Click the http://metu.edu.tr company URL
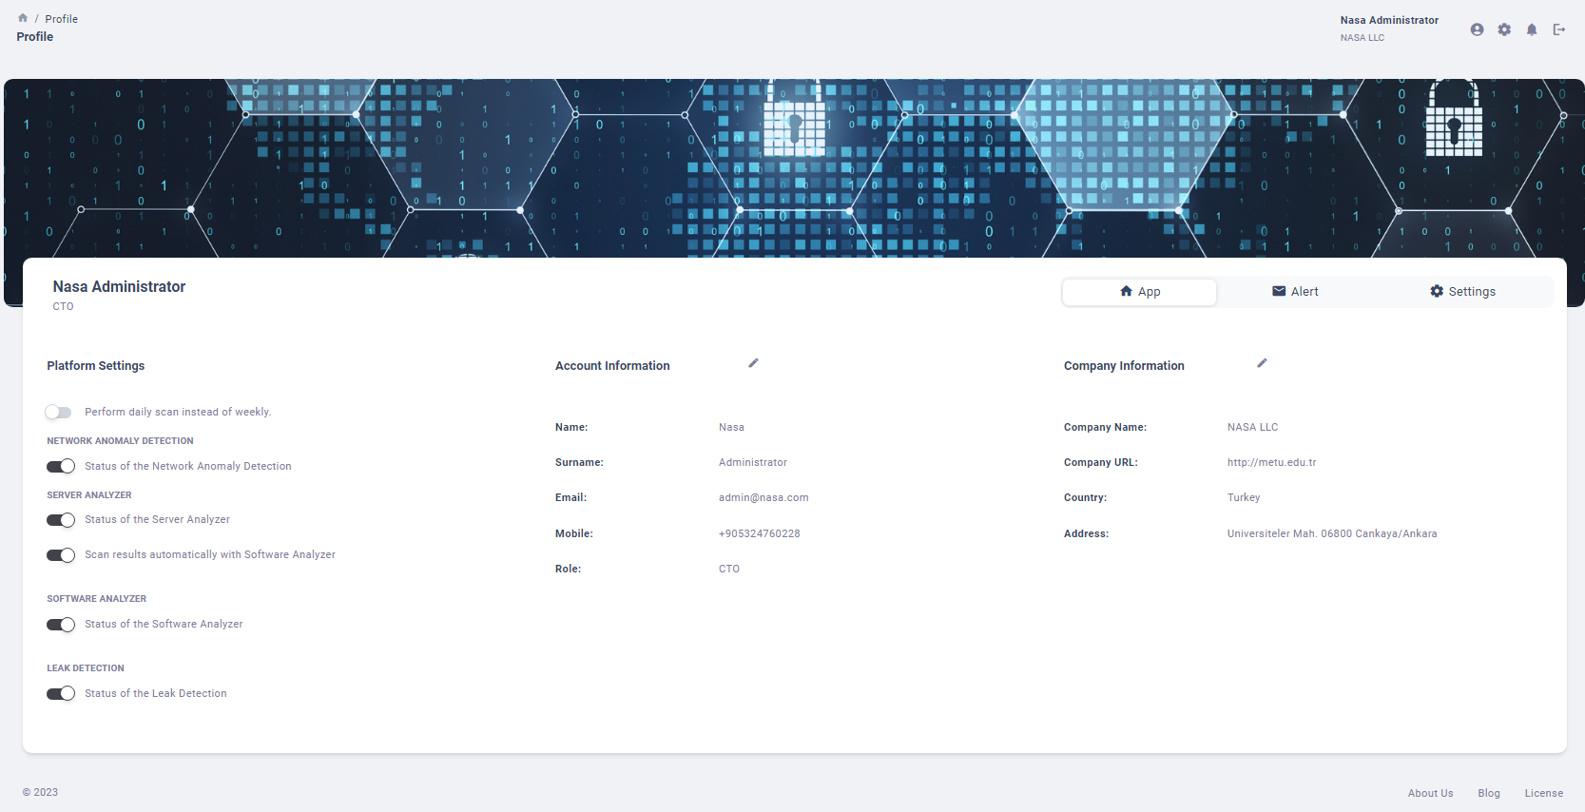Image resolution: width=1585 pixels, height=812 pixels. [1271, 462]
